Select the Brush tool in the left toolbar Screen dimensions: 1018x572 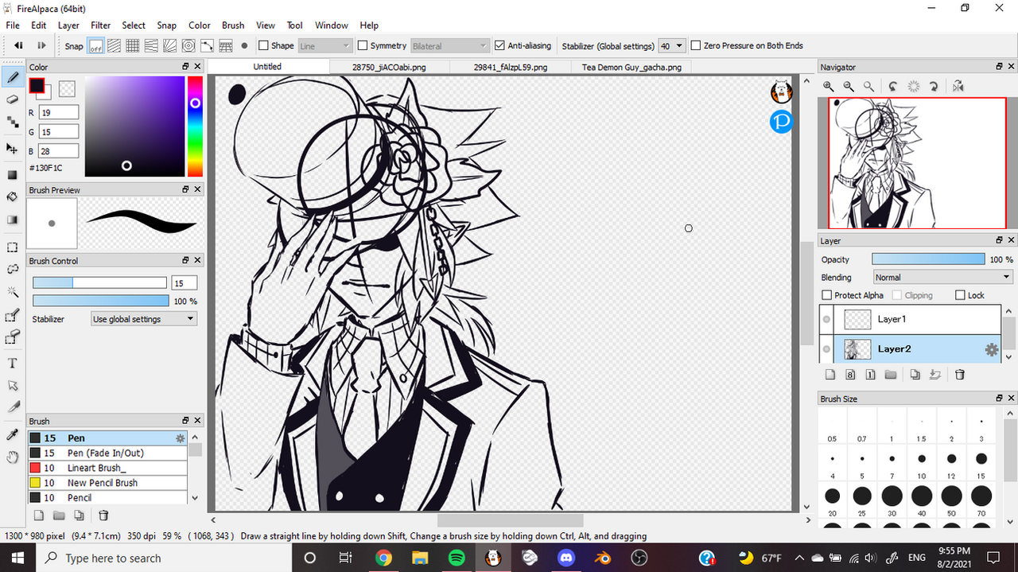click(13, 78)
